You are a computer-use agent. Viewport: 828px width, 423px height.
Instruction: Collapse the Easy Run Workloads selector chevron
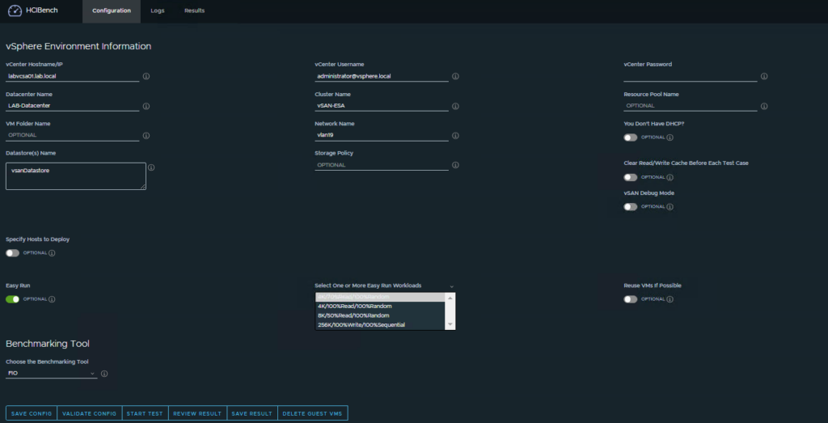click(x=451, y=286)
